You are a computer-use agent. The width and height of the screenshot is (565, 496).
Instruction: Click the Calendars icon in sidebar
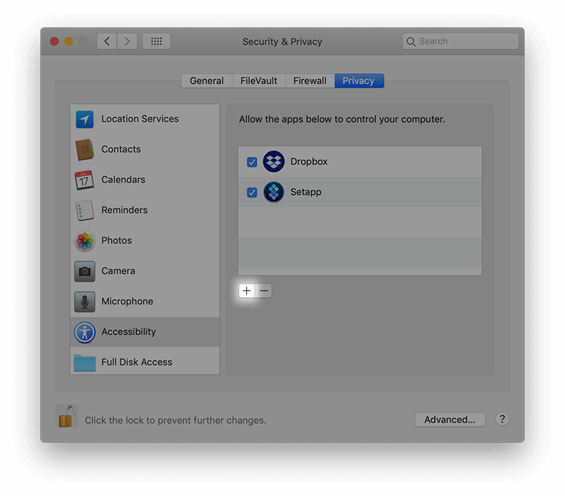(84, 180)
